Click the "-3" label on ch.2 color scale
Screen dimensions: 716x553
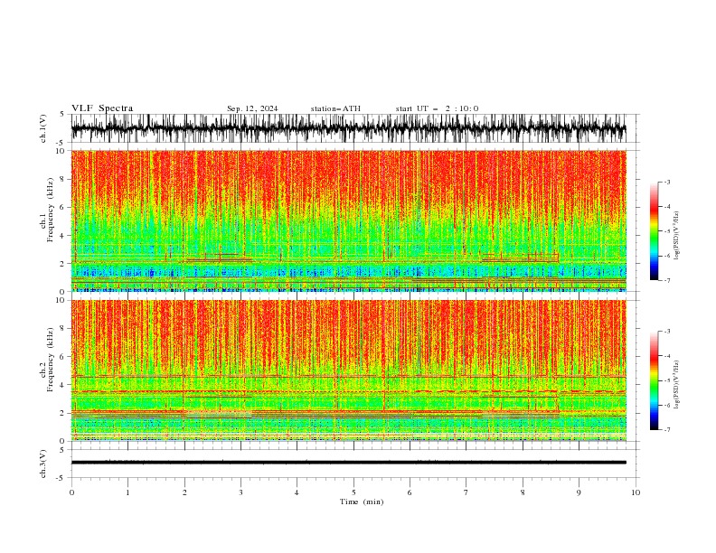(x=667, y=332)
